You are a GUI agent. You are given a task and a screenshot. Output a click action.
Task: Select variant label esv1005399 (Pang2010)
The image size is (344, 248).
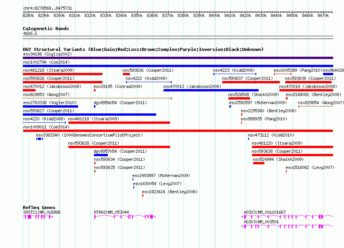coord(298,70)
